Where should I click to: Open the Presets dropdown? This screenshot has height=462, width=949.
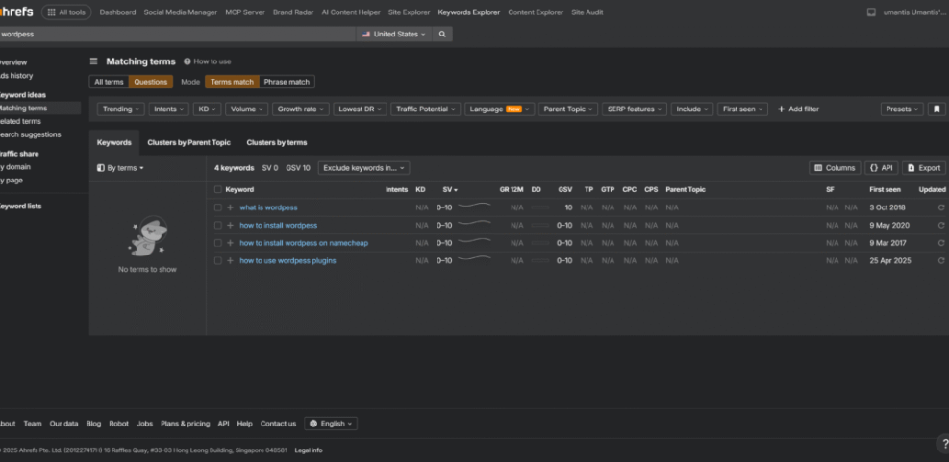[x=902, y=109]
